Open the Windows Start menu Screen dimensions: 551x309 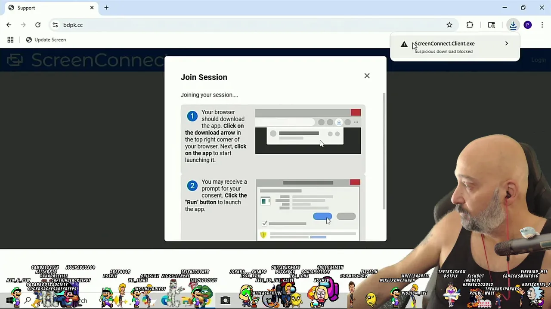point(9,300)
